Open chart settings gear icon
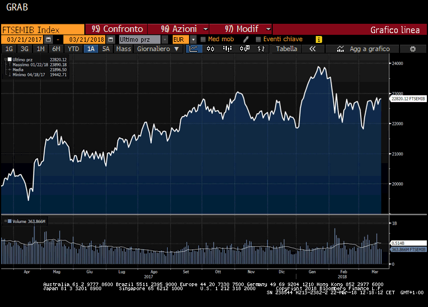The width and height of the screenshot is (428, 307). tap(413, 49)
